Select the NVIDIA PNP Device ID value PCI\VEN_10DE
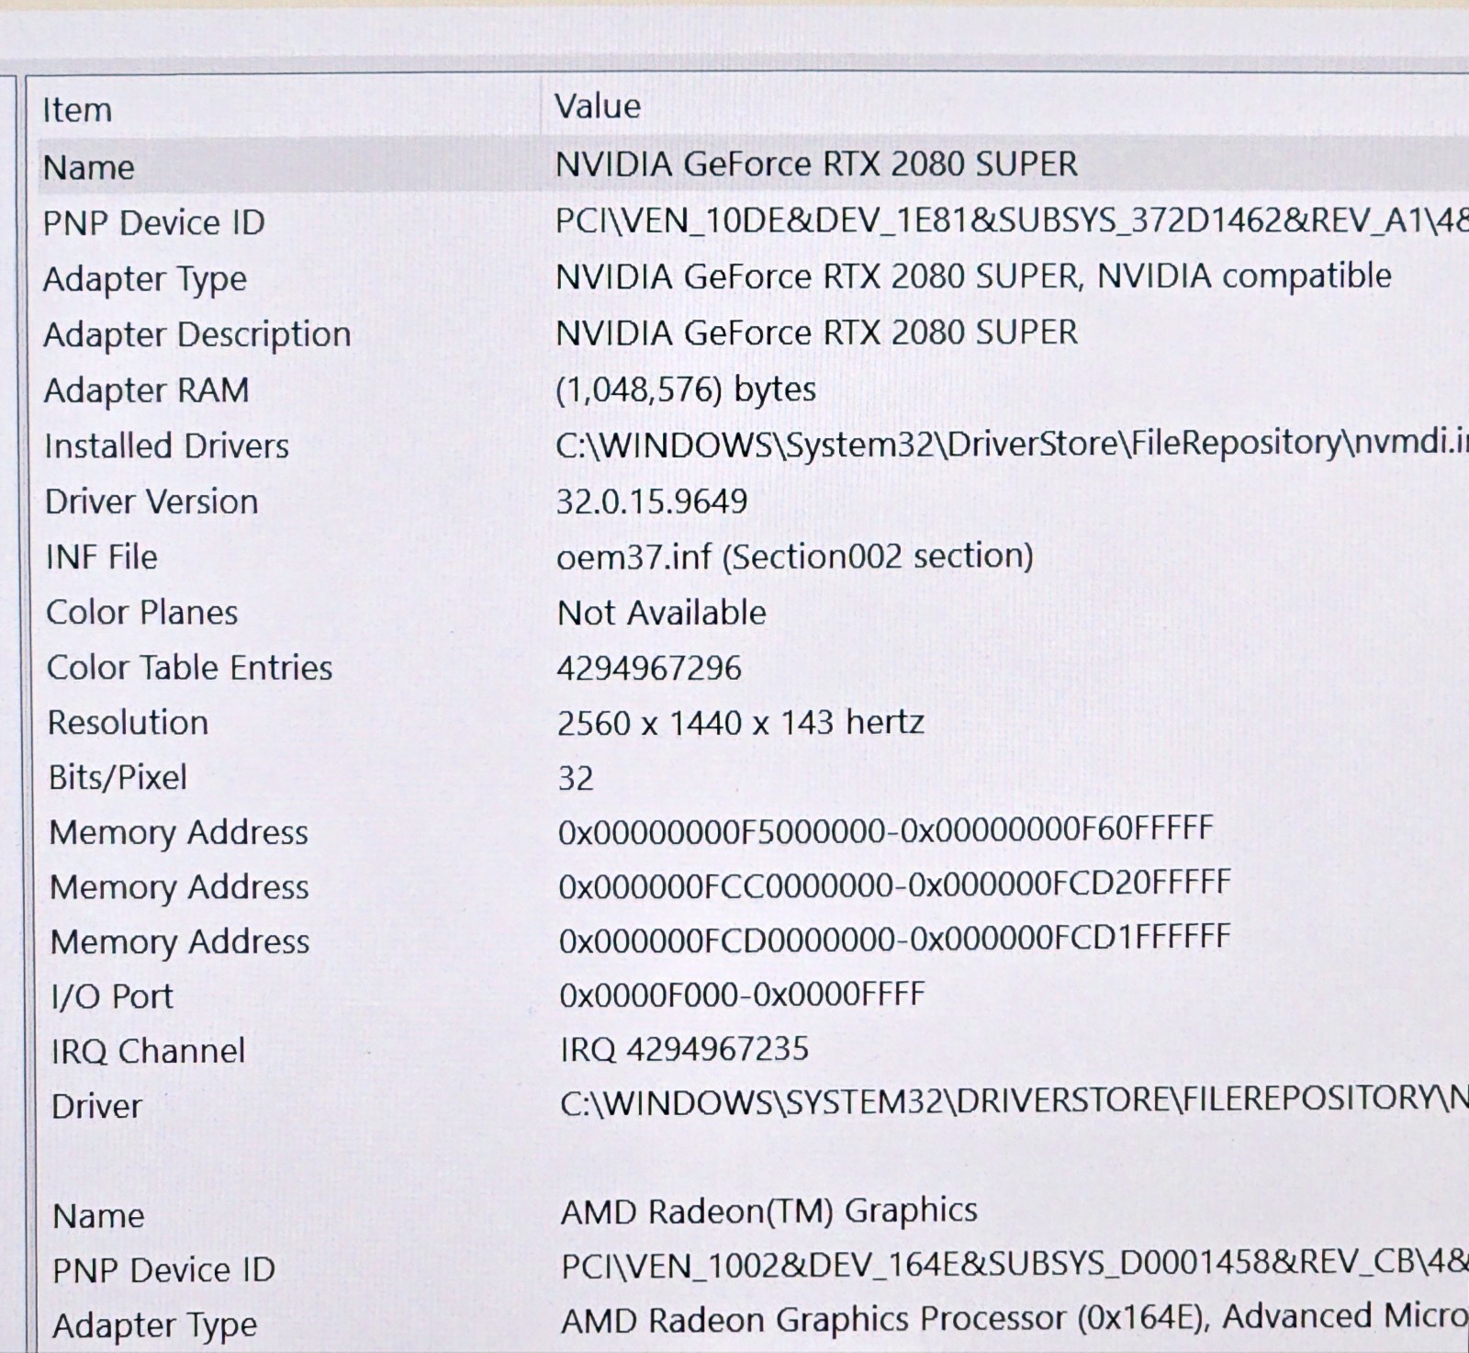1469x1353 pixels. [1012, 221]
